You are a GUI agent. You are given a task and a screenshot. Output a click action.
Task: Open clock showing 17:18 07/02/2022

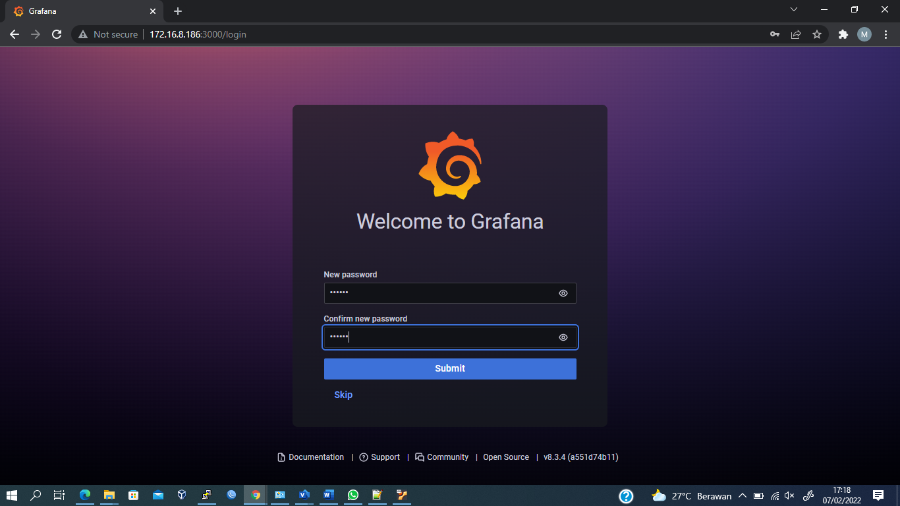pyautogui.click(x=842, y=495)
